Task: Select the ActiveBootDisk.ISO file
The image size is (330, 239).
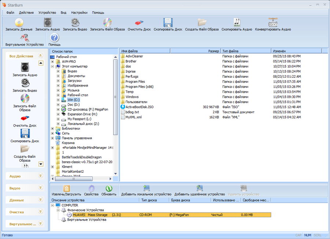Action: tap(139, 107)
